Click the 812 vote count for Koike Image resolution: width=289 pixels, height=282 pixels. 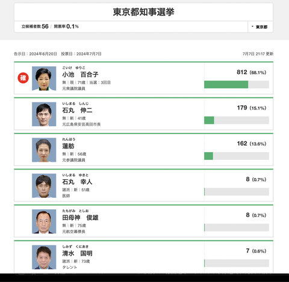(242, 72)
